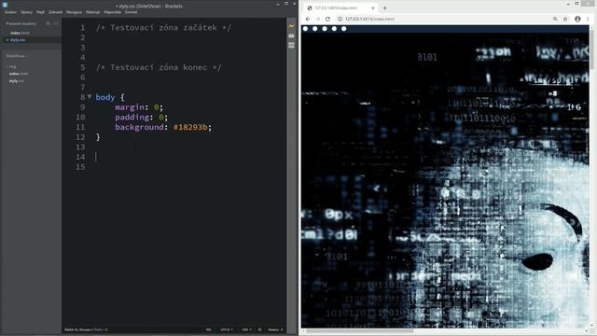Viewport: 597px width, 336px height.
Task: Click line number 14 in the editor gutter
Action: click(x=80, y=157)
